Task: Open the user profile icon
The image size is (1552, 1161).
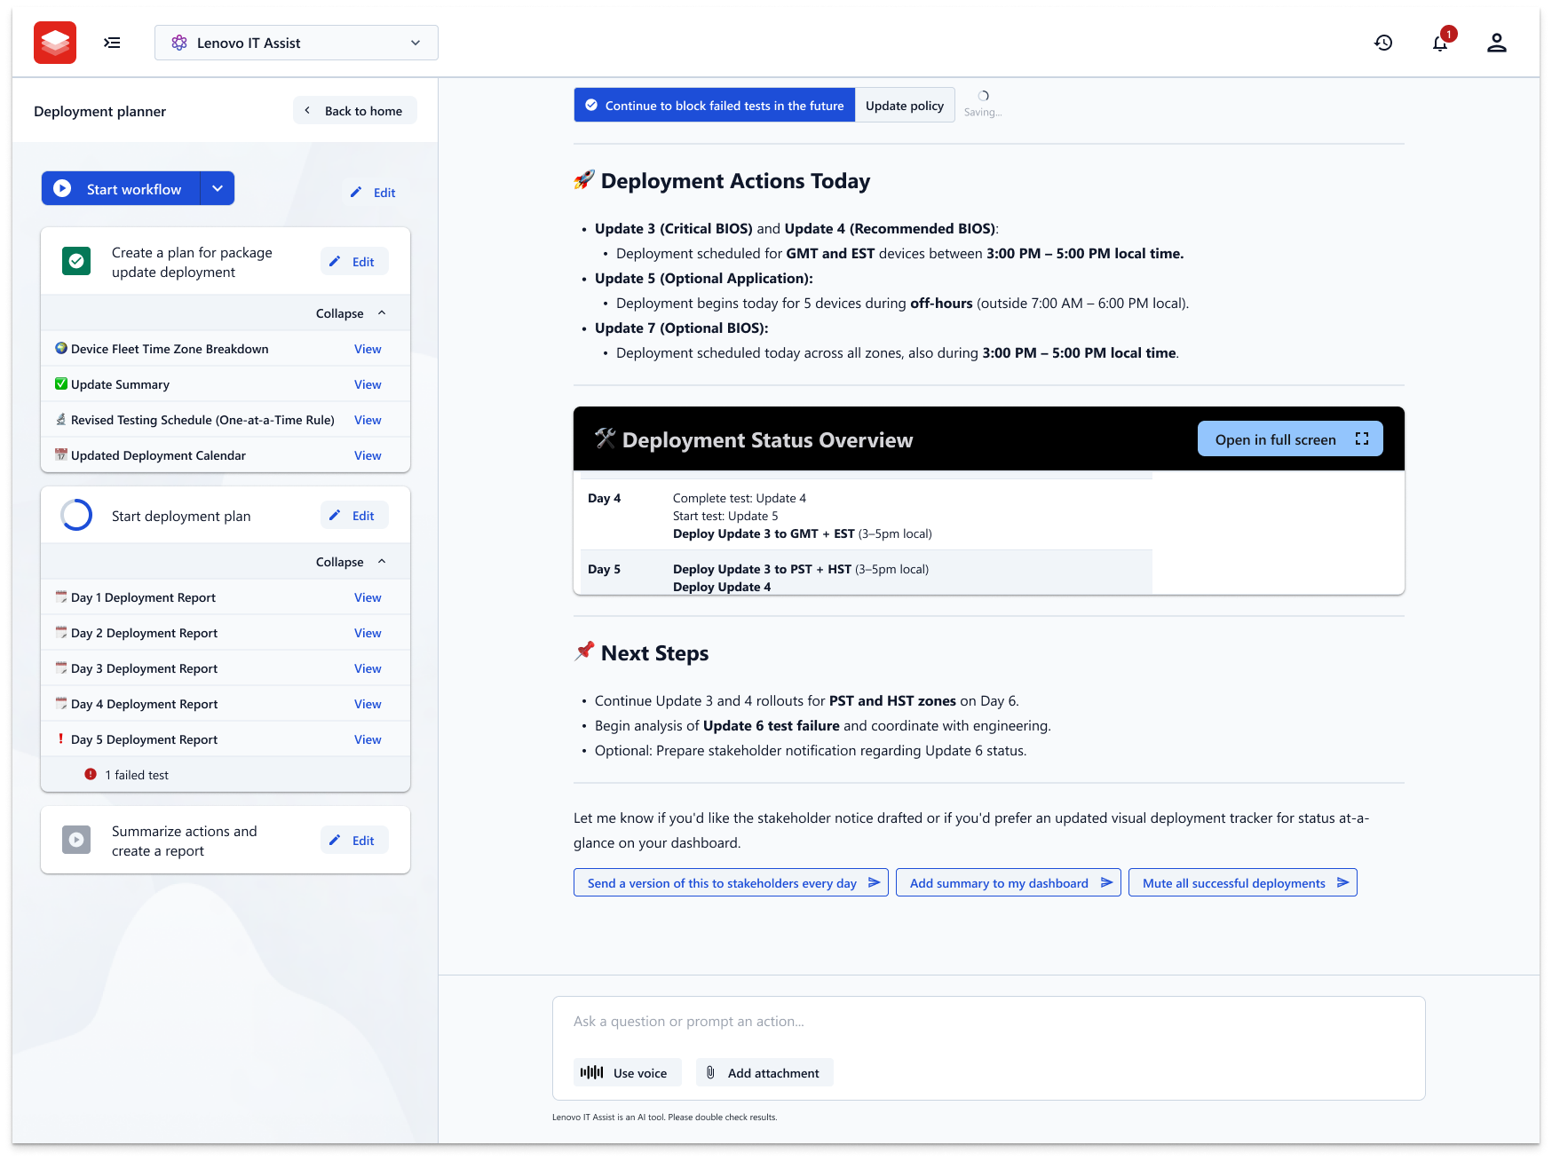Action: [1497, 43]
